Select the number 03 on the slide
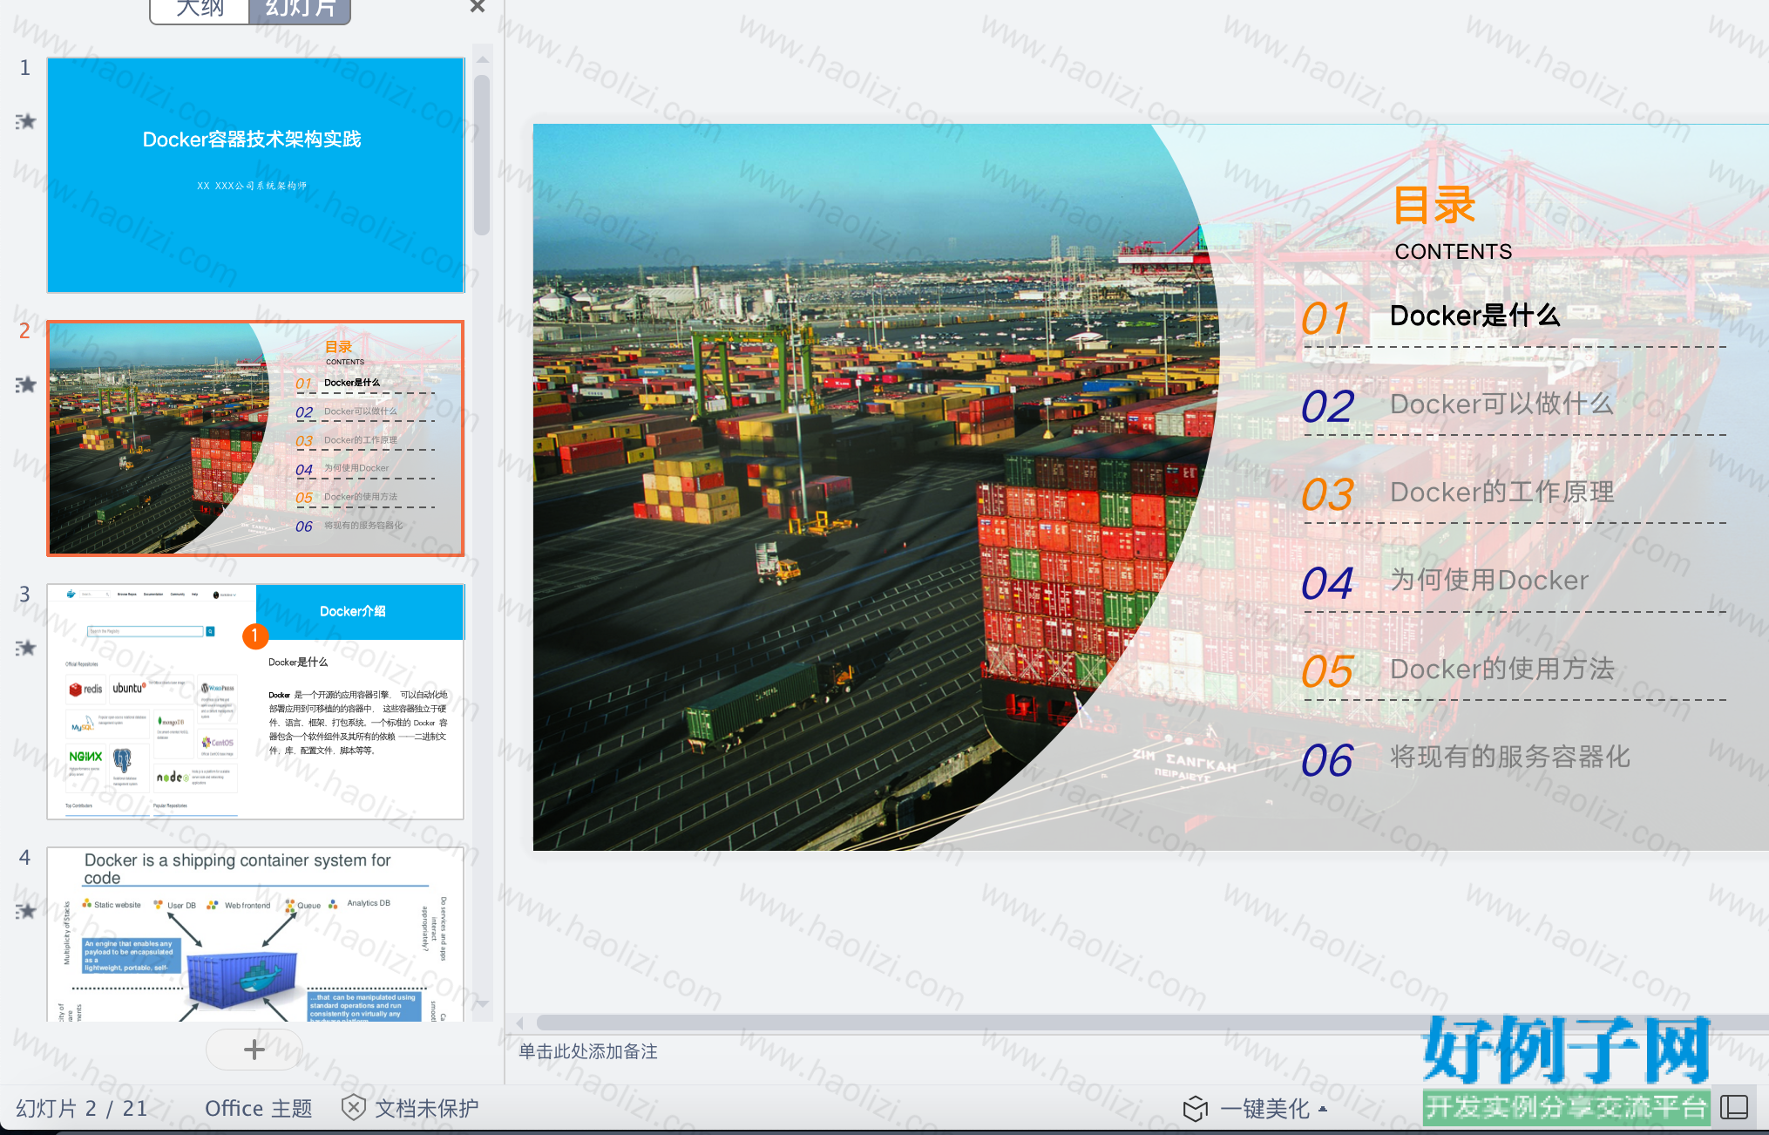 pos(1327,494)
